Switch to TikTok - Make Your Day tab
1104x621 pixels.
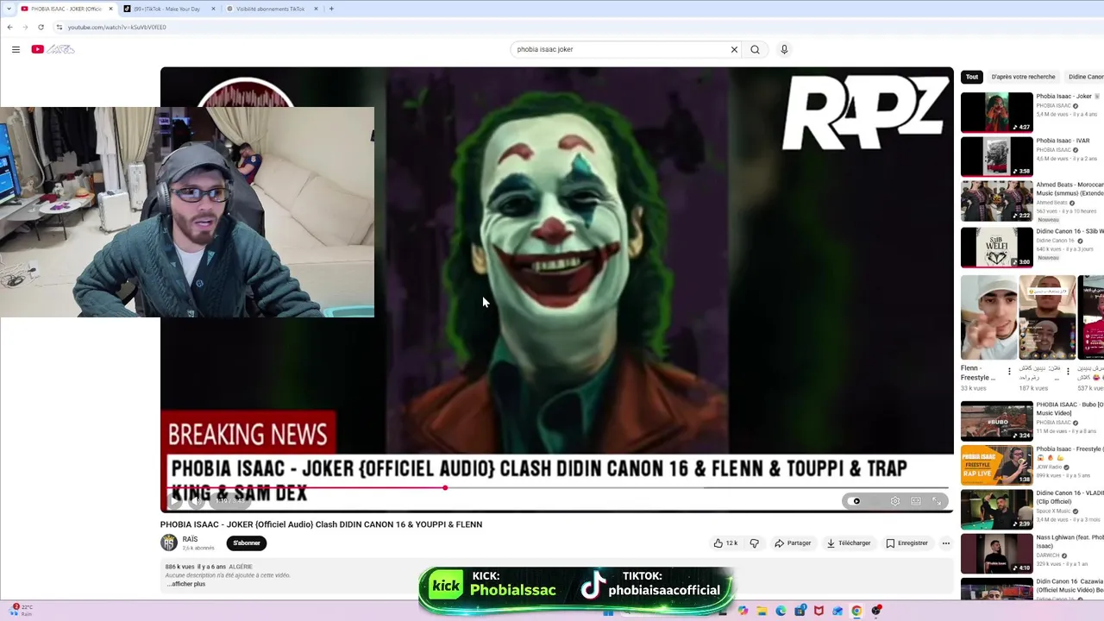pyautogui.click(x=166, y=9)
